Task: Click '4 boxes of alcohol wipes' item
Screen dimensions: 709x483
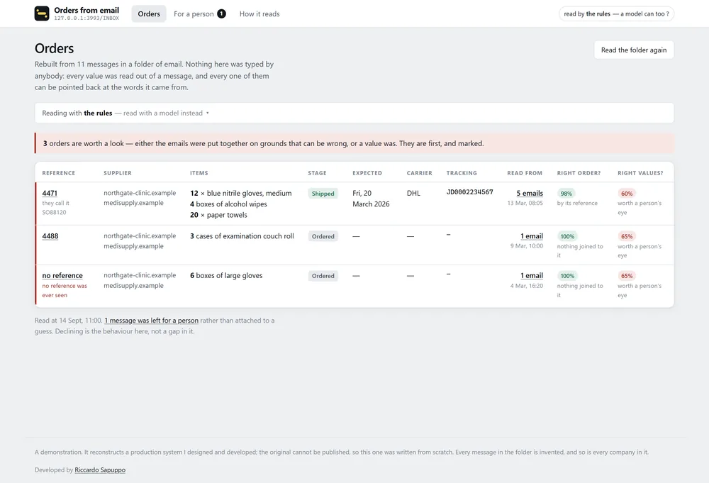Action: pyautogui.click(x=228, y=204)
